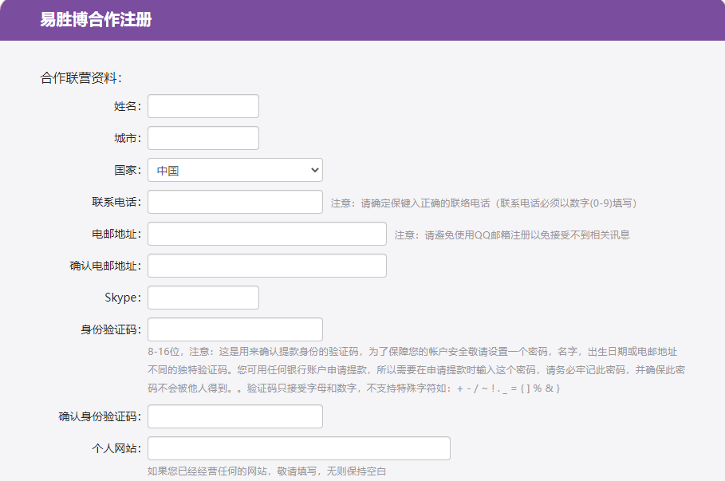Click the 个人网站 personal website field

[x=298, y=448]
